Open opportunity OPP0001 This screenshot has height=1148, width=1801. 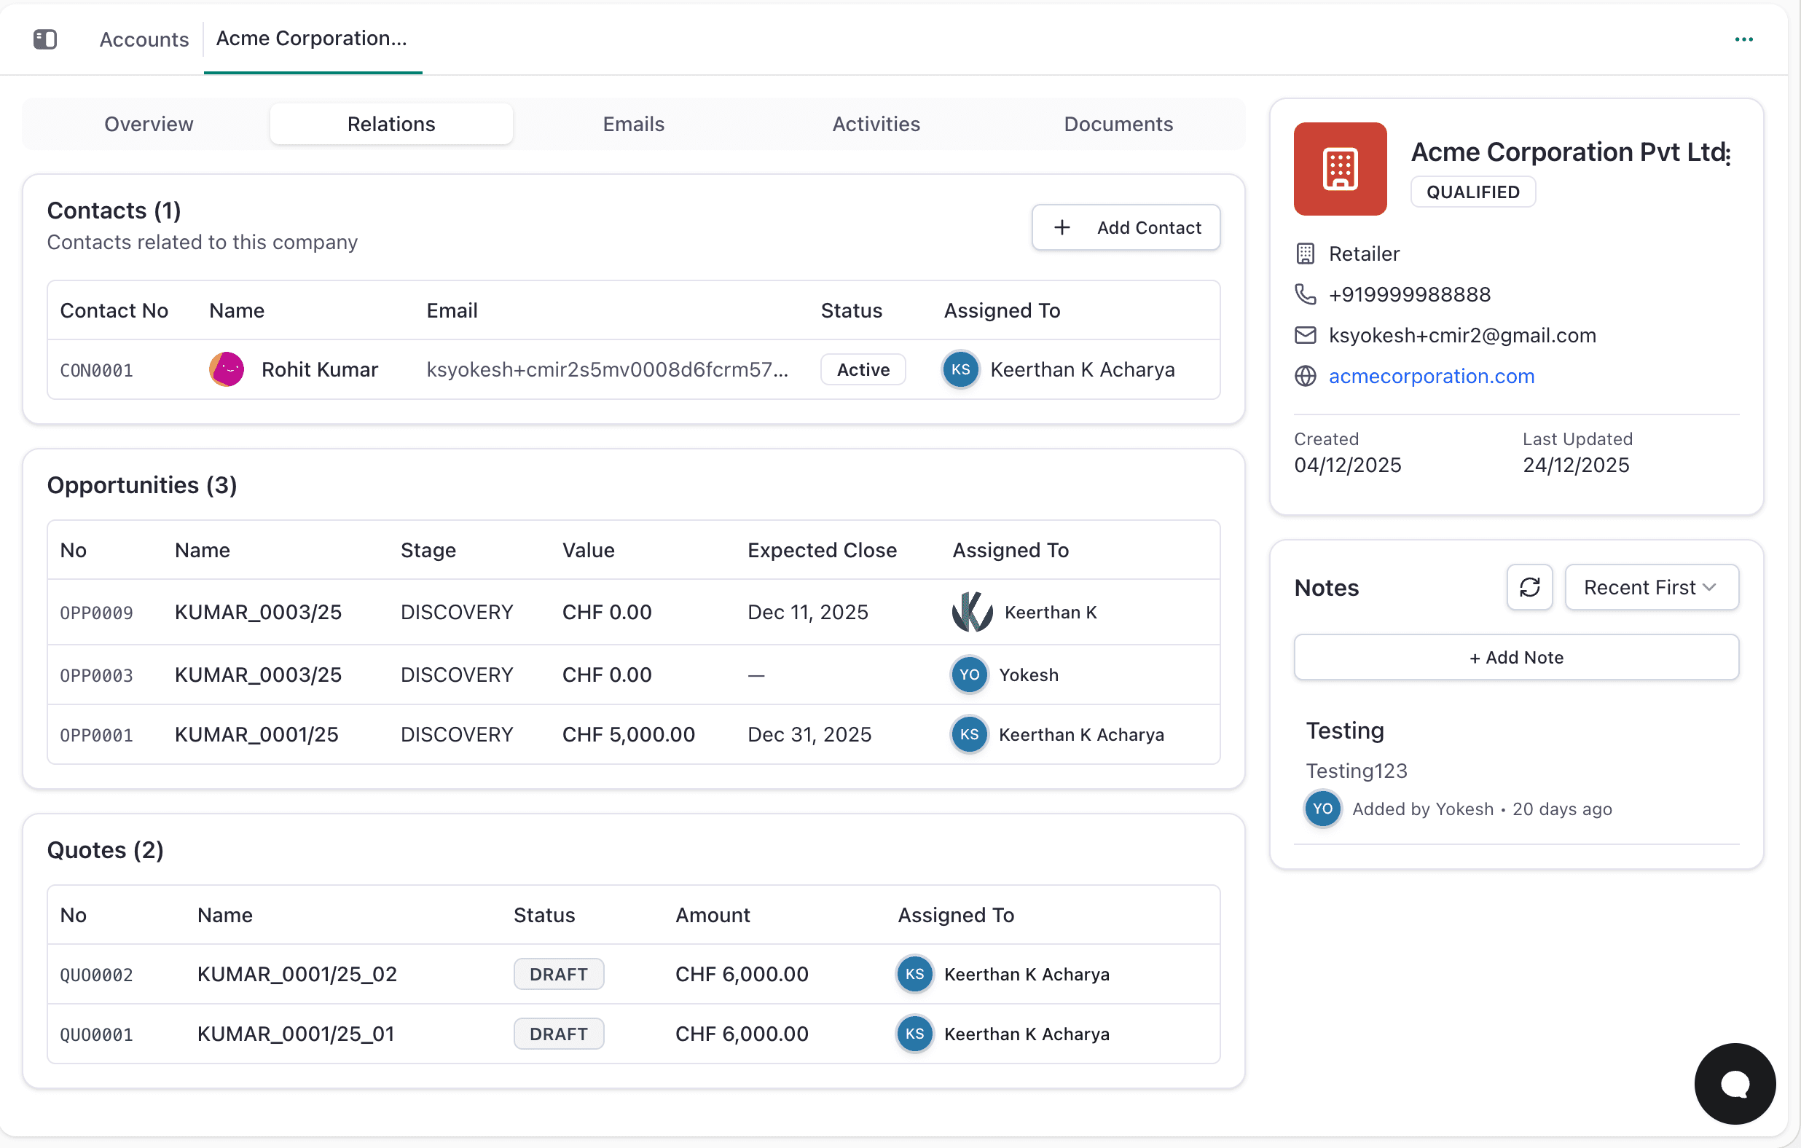click(96, 735)
